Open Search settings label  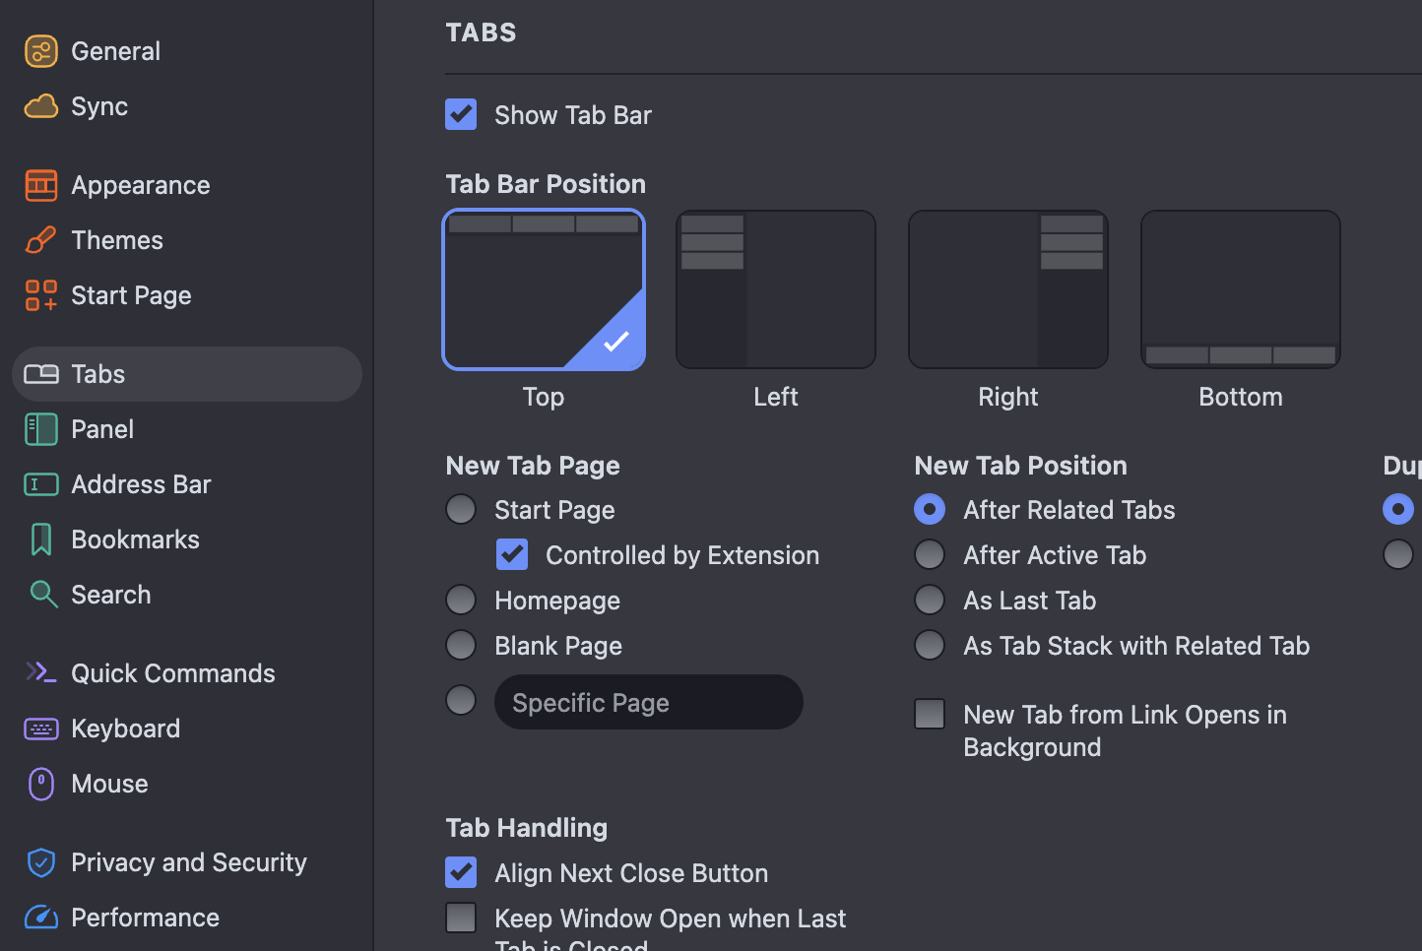click(x=111, y=595)
